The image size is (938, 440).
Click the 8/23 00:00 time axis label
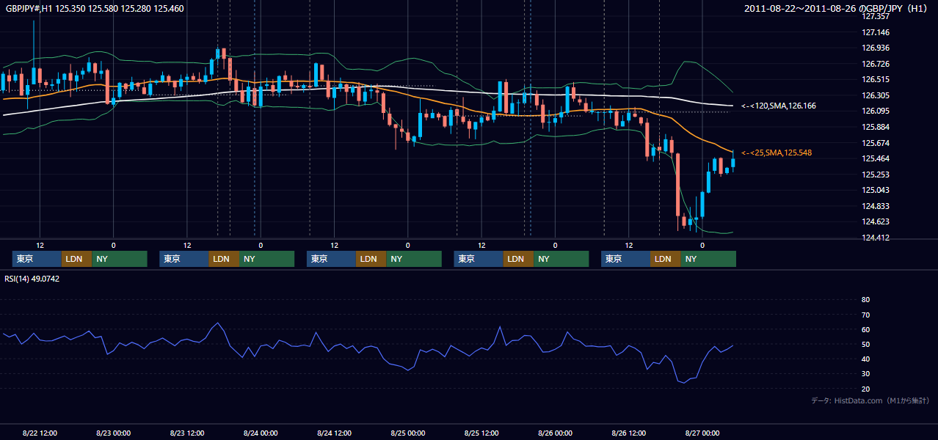[113, 433]
